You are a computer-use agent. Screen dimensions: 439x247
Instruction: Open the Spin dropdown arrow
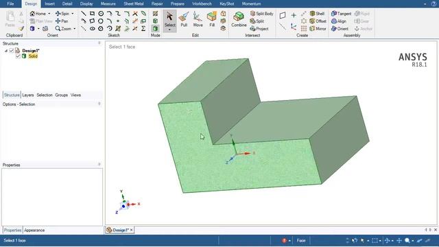(x=73, y=14)
